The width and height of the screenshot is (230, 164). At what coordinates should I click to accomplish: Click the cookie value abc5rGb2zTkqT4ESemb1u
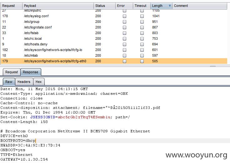[84, 117]
